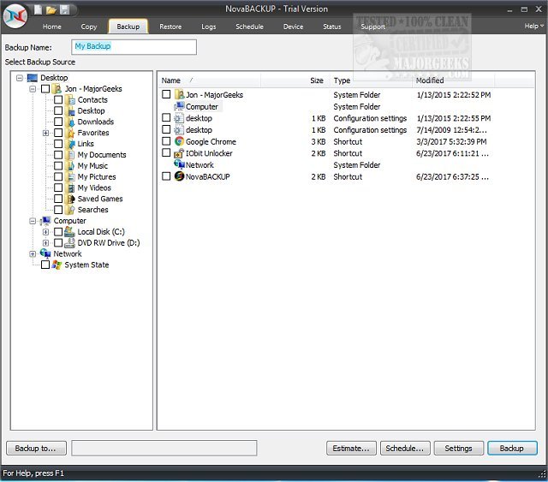Screen dimensions: 548x482
Task: Switch to the Schedule tab
Action: (249, 27)
